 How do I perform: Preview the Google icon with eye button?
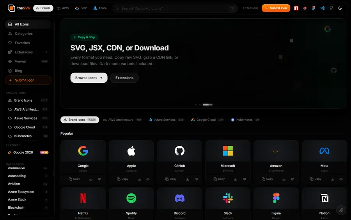99,179
